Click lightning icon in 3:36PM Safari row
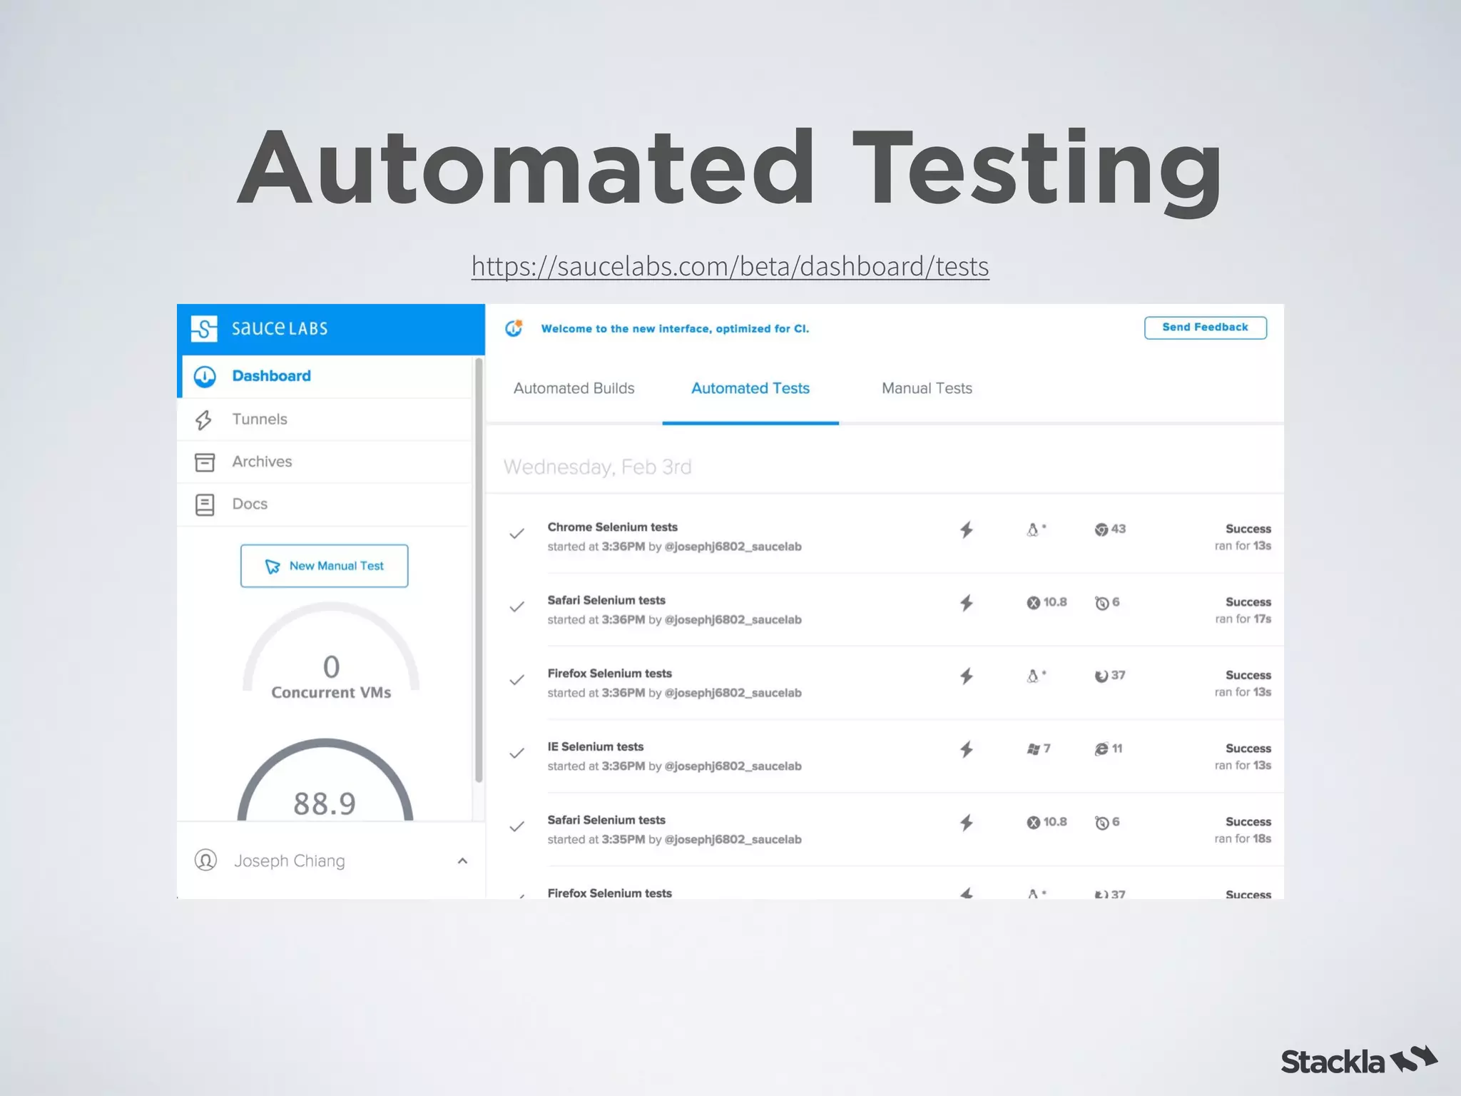The width and height of the screenshot is (1461, 1096). coord(966,603)
